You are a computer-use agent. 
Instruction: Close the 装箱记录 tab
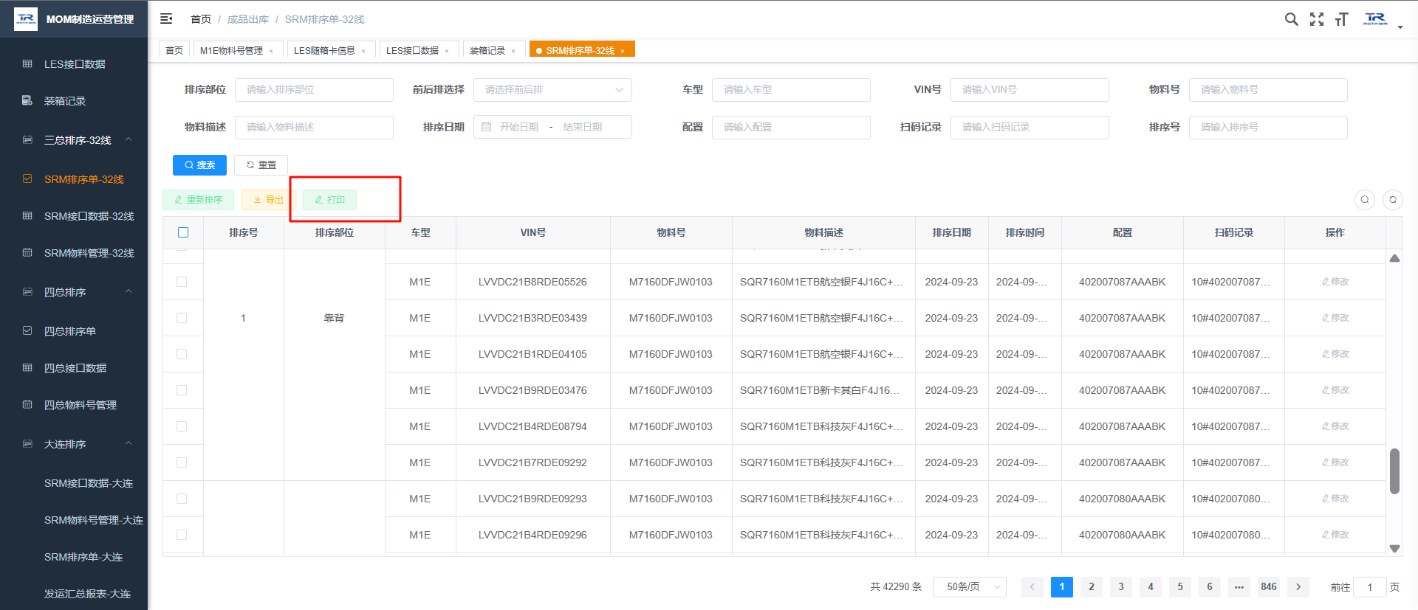[x=513, y=51]
